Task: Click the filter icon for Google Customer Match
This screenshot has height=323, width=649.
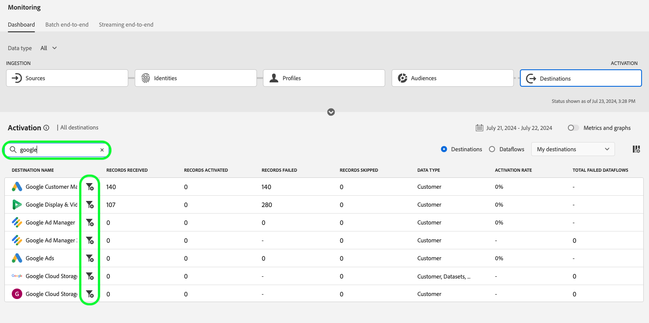Action: tap(89, 187)
